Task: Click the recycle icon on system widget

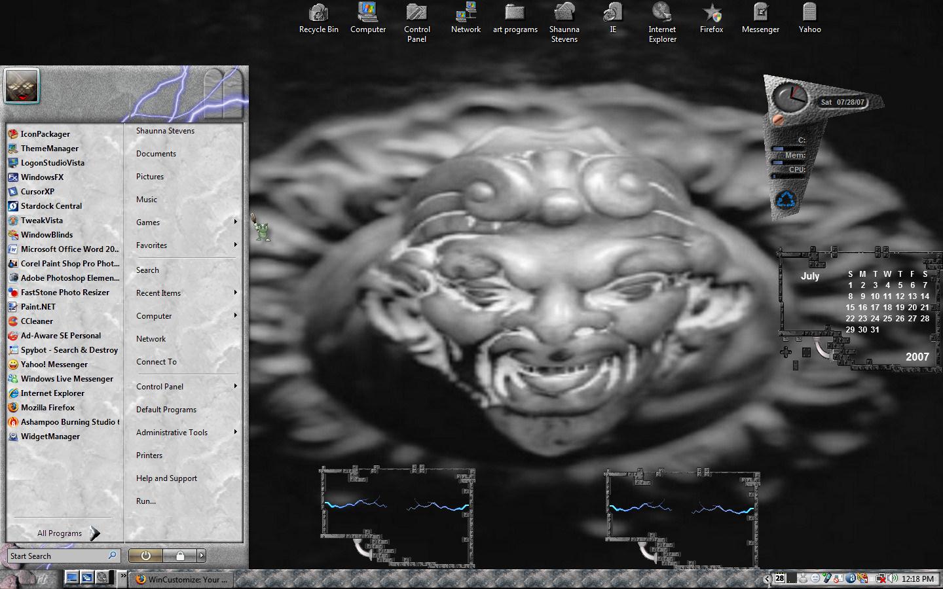Action: pyautogui.click(x=785, y=200)
